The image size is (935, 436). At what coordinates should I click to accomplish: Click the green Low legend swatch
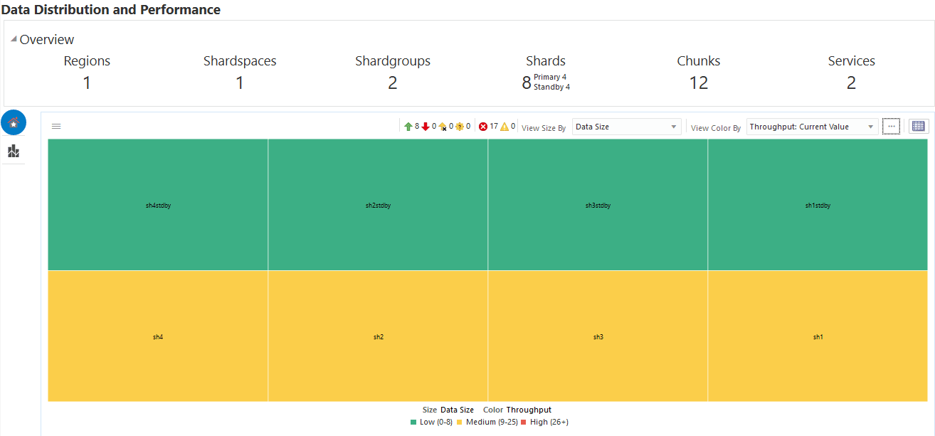(413, 422)
